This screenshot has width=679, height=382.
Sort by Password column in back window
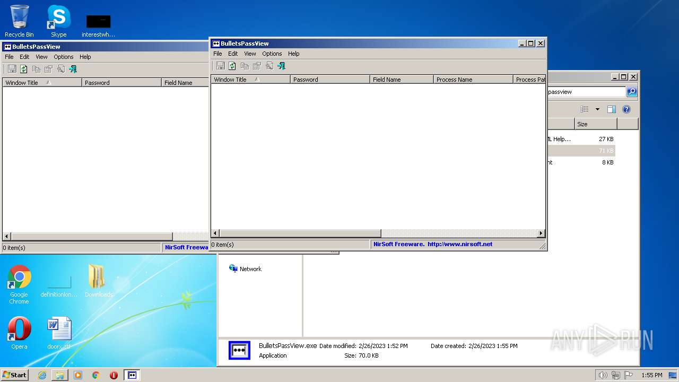click(121, 83)
